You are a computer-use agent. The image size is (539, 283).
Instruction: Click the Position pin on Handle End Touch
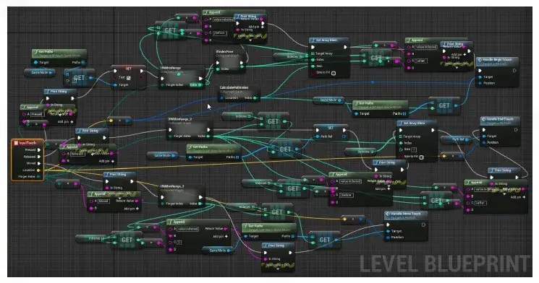click(484, 142)
